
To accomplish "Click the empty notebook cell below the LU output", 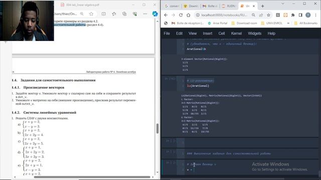I will pos(252,142).
